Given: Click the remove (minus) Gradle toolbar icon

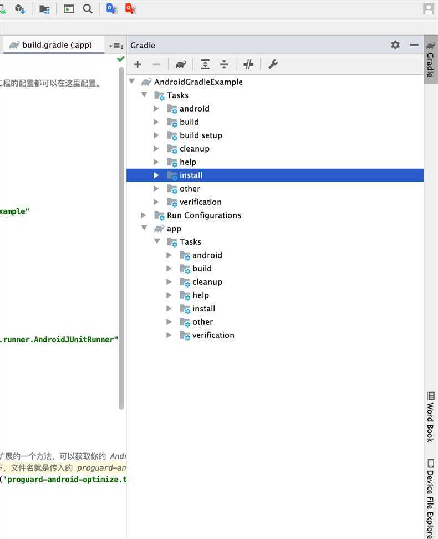Looking at the screenshot, I should click(x=156, y=64).
